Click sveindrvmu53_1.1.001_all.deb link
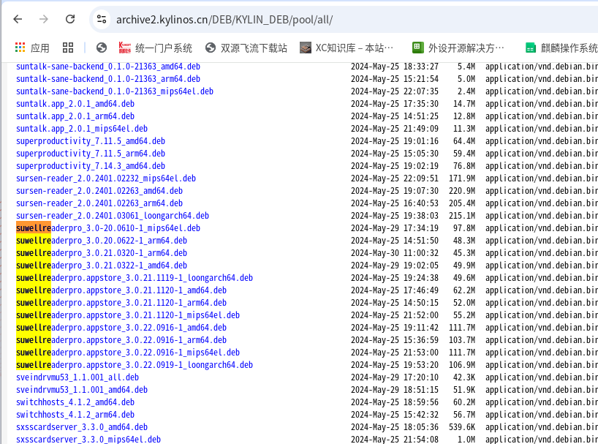 point(77,377)
